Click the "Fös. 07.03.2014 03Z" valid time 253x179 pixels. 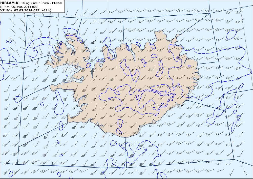23,10
